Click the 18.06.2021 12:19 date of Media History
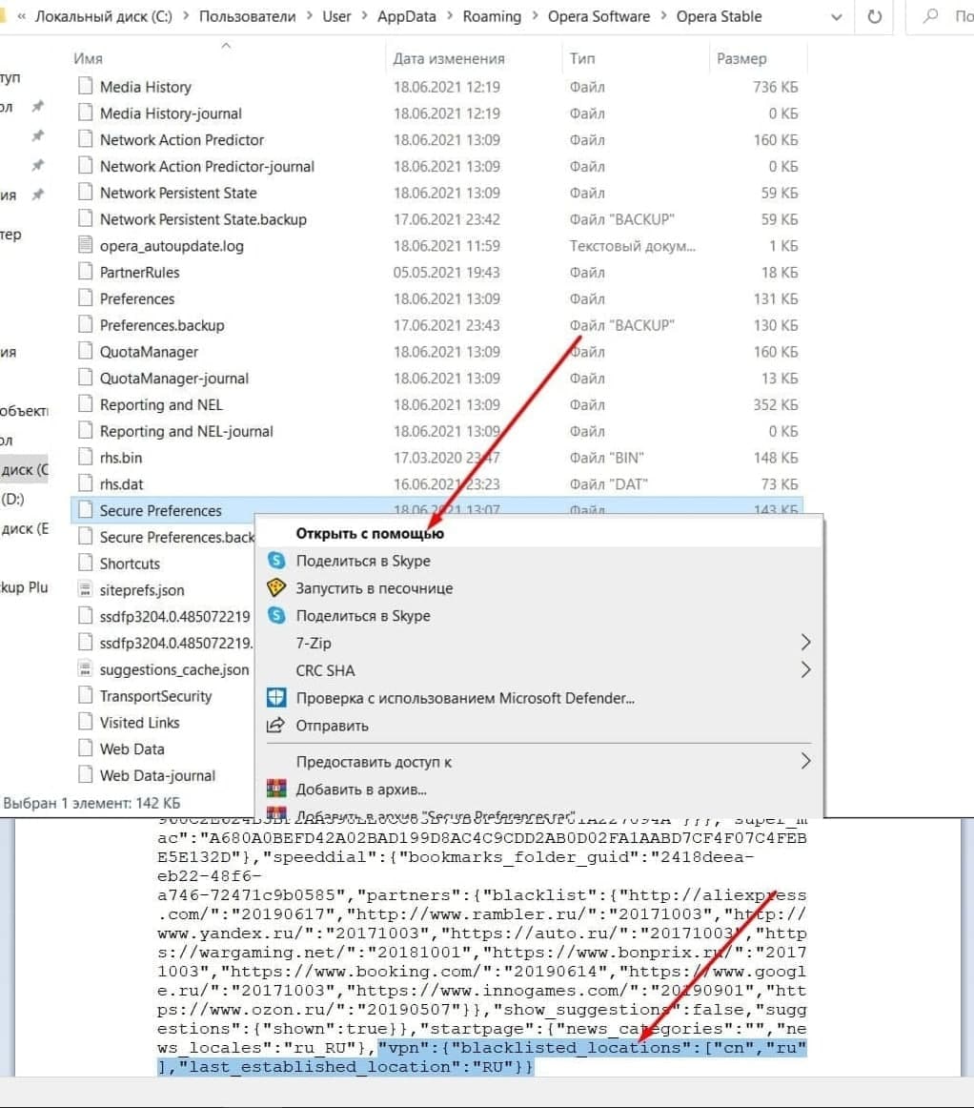The height and width of the screenshot is (1108, 974). [x=447, y=87]
